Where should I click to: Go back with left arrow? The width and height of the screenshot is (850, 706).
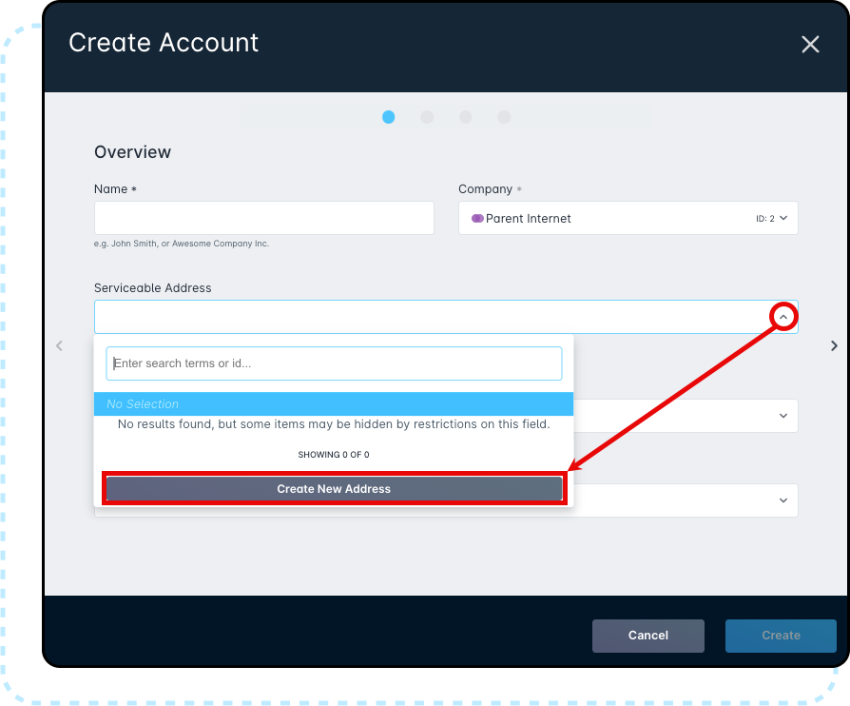(59, 345)
